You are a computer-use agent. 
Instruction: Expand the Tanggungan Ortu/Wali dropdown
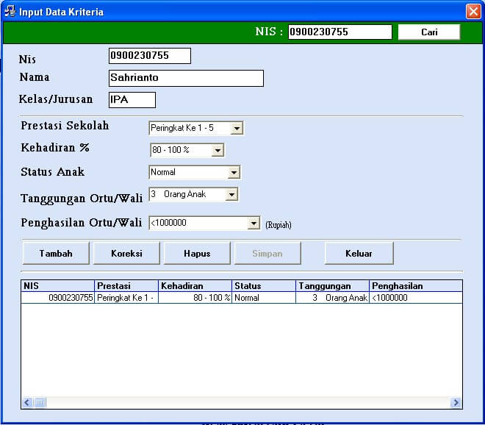click(x=231, y=195)
